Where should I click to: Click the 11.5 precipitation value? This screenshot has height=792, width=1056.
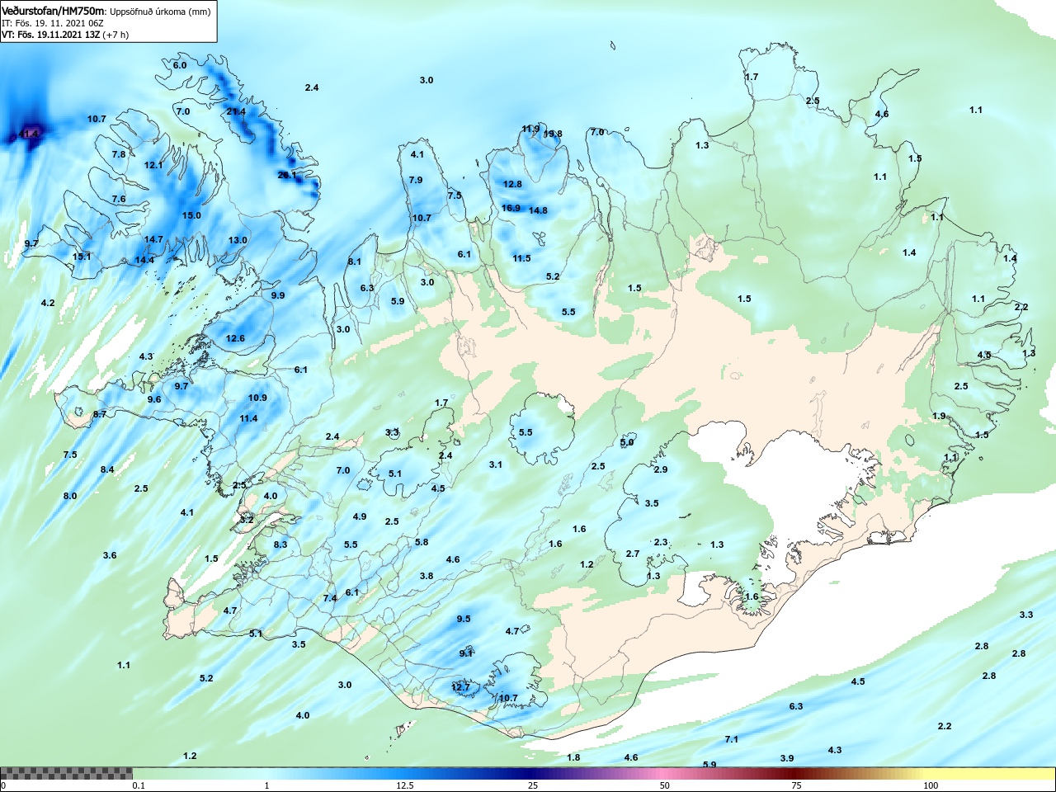(x=521, y=258)
